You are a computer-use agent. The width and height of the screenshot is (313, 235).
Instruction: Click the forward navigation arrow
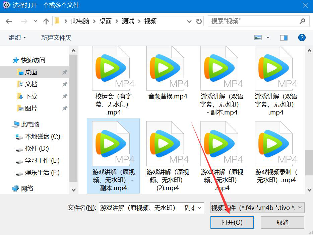[x=24, y=21]
